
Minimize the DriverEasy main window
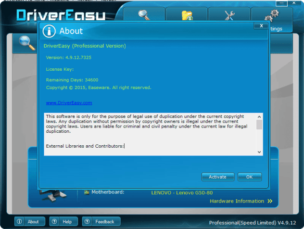281,3
